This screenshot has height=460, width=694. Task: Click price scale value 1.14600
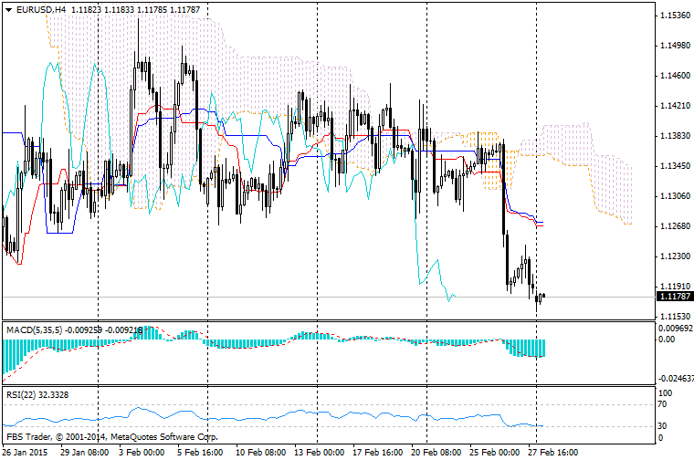click(675, 76)
